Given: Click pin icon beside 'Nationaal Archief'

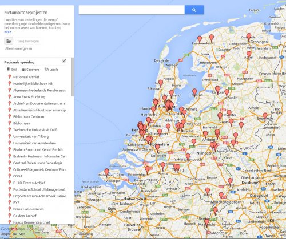Looking at the screenshot, I should coord(9,77).
